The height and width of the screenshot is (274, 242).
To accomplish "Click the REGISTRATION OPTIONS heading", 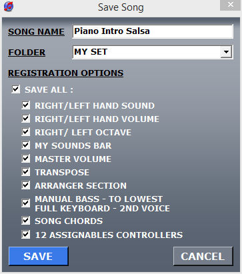I will (66, 73).
